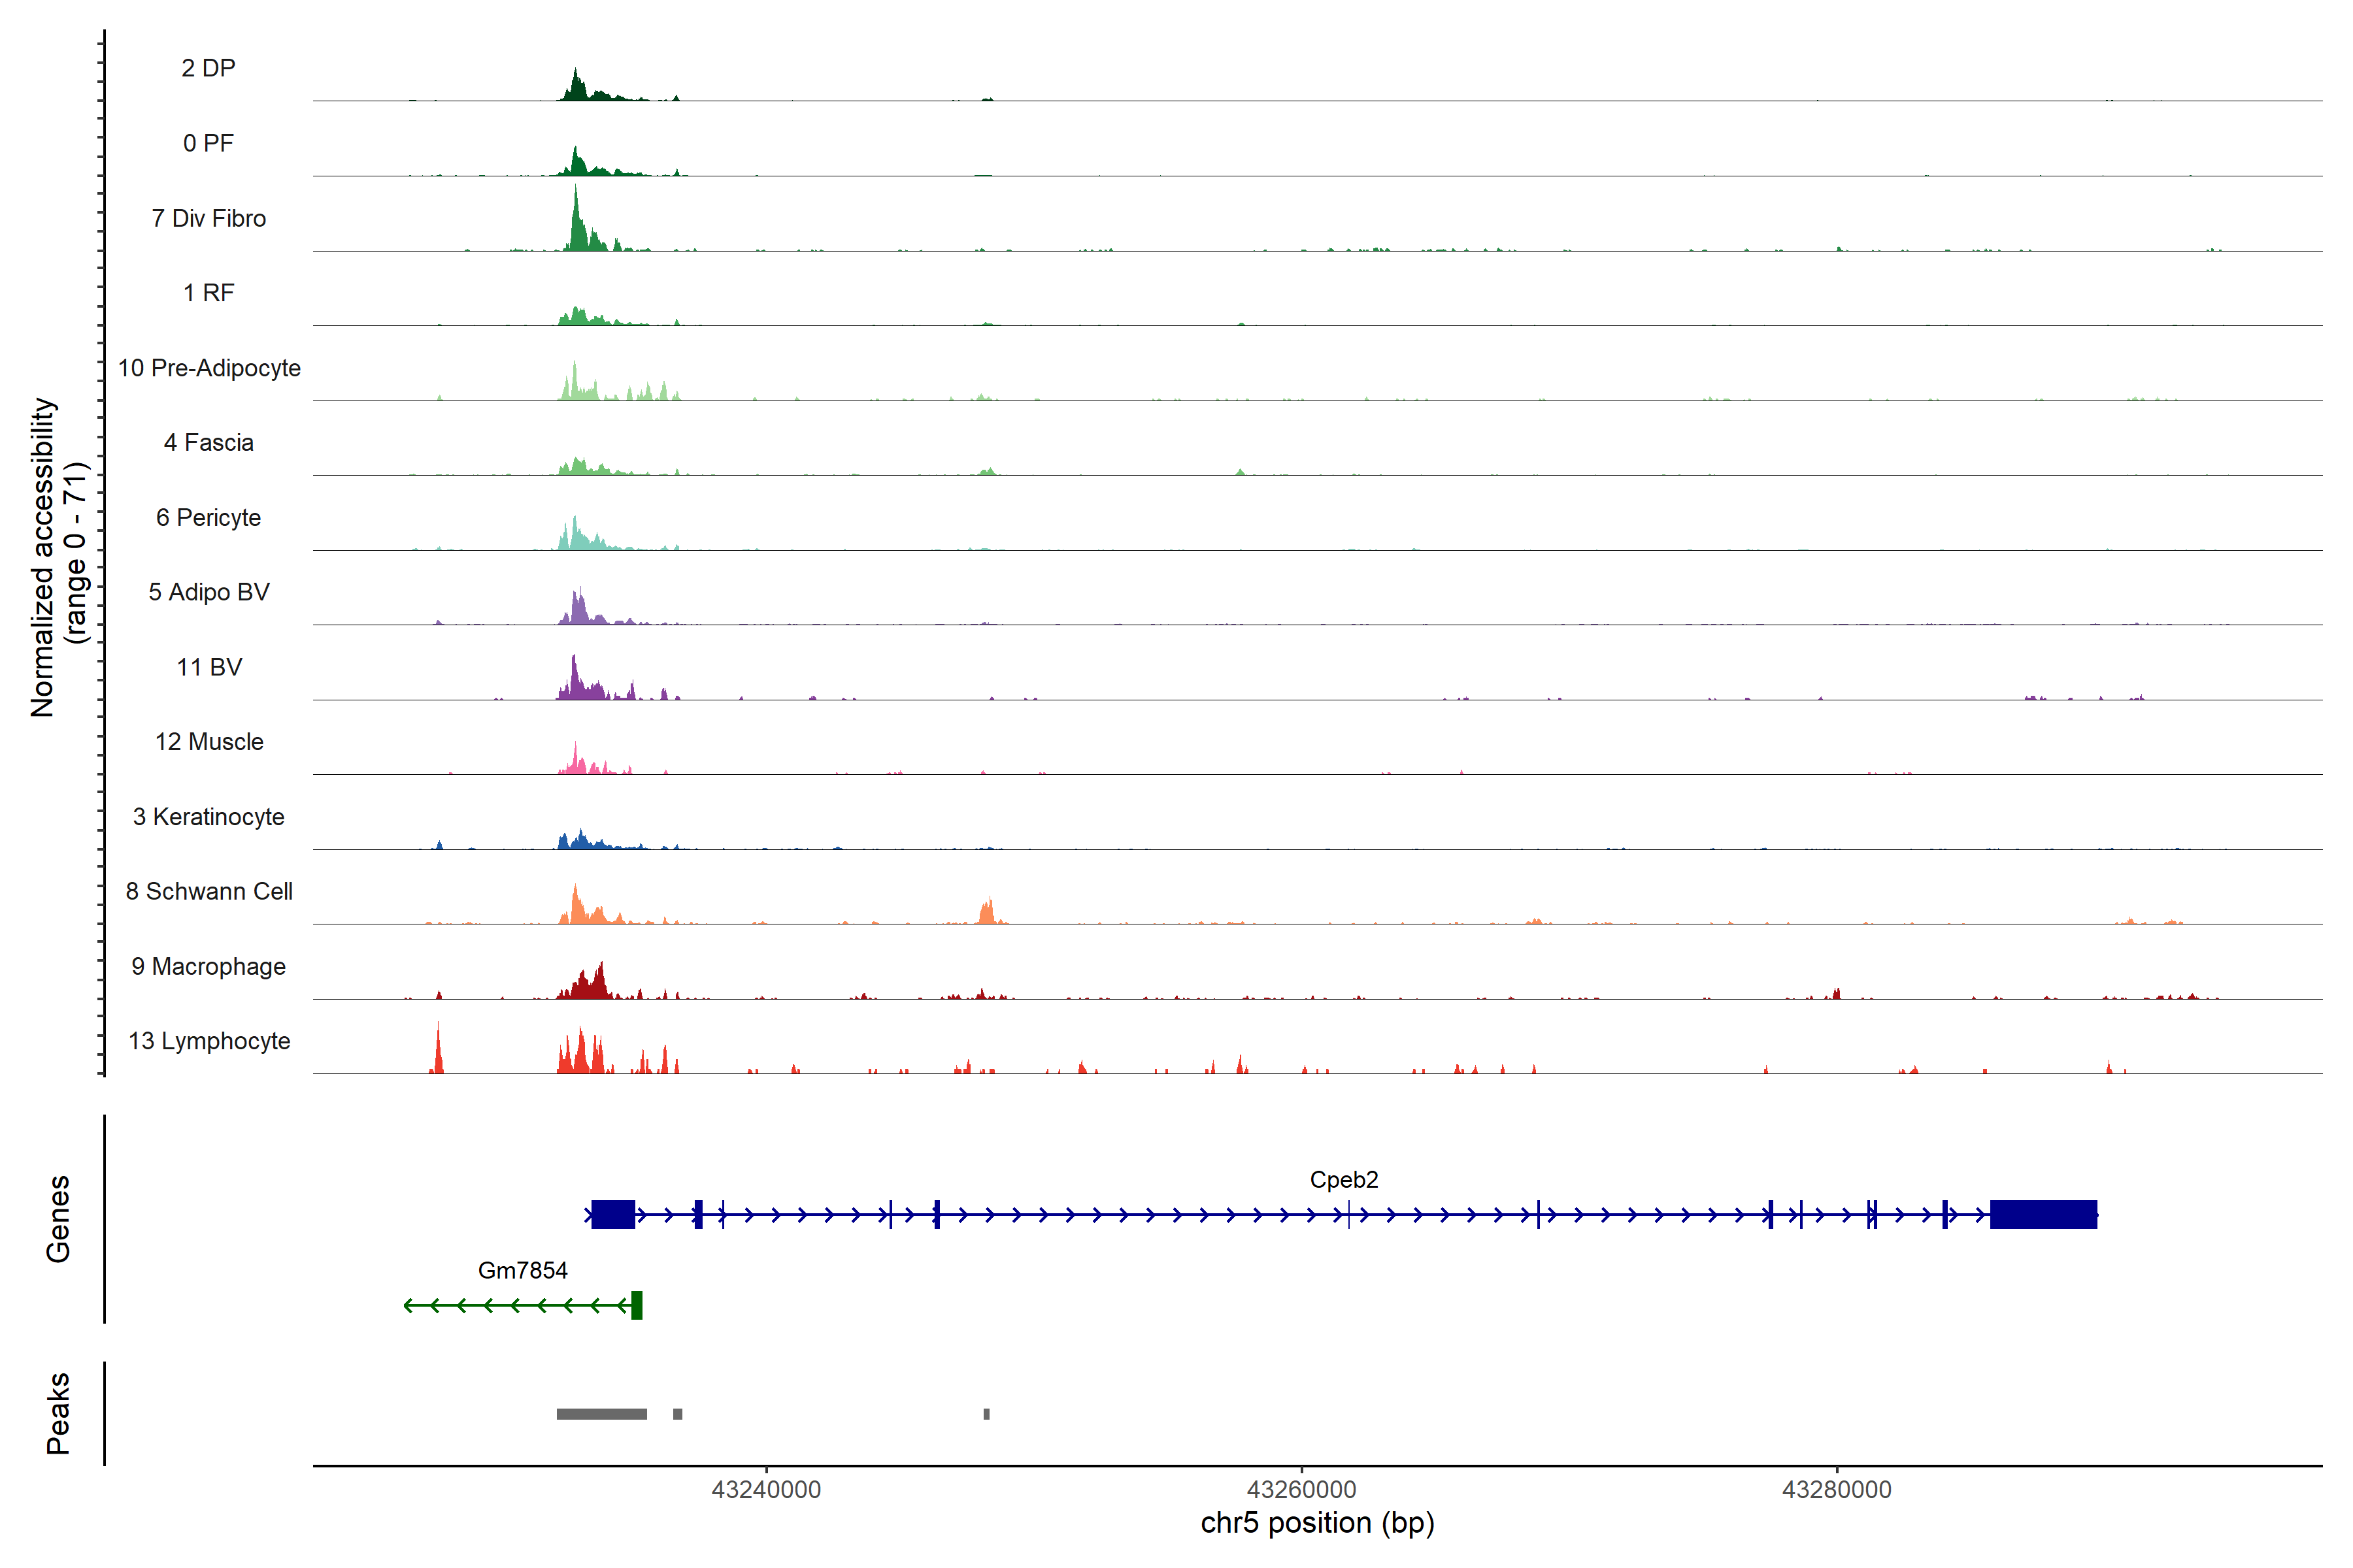Click the widest gray peak bar

pos(601,1414)
